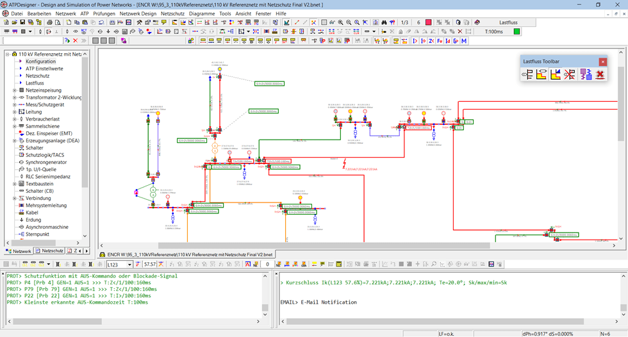Image resolution: width=628 pixels, height=337 pixels.
Task: Click the Z< protection toolbar icon
Action: click(x=431, y=41)
